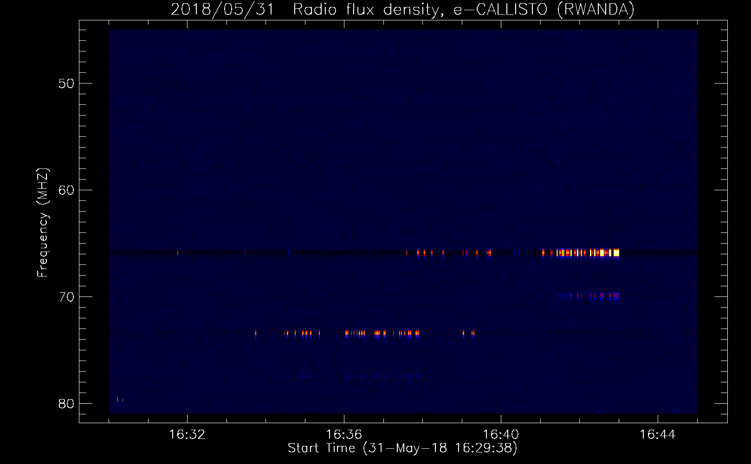Click the 16:44 time tick label
751x464 pixels.
click(658, 435)
